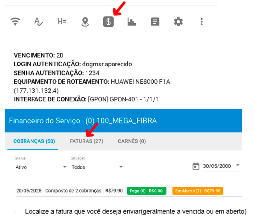Switch to the COBRANÇAS (50) tab
254x219 pixels.
pyautogui.click(x=34, y=141)
